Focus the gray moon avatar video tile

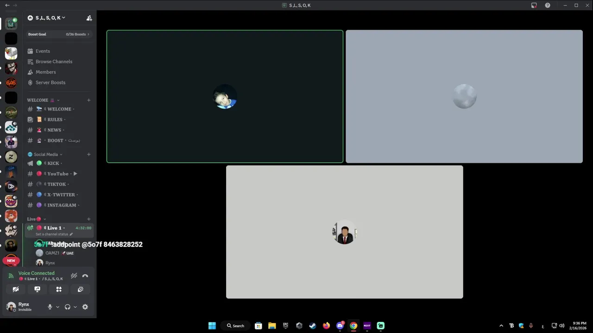[x=464, y=97]
